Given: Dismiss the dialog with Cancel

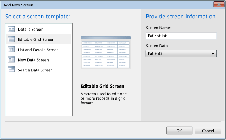Looking at the screenshot, I should coord(208,131).
